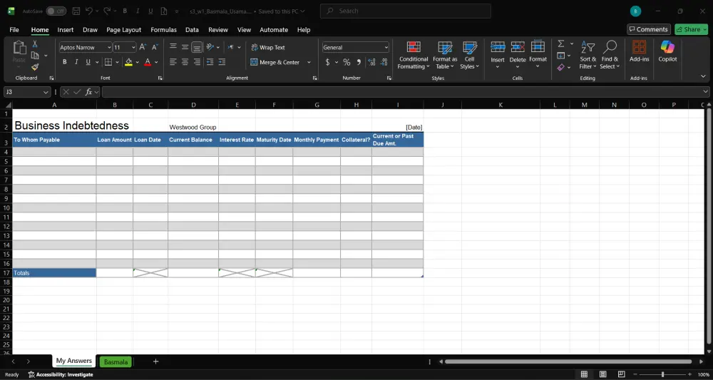The height and width of the screenshot is (380, 713).
Task: Switch to the Basmala sheet tab
Action: 116,361
